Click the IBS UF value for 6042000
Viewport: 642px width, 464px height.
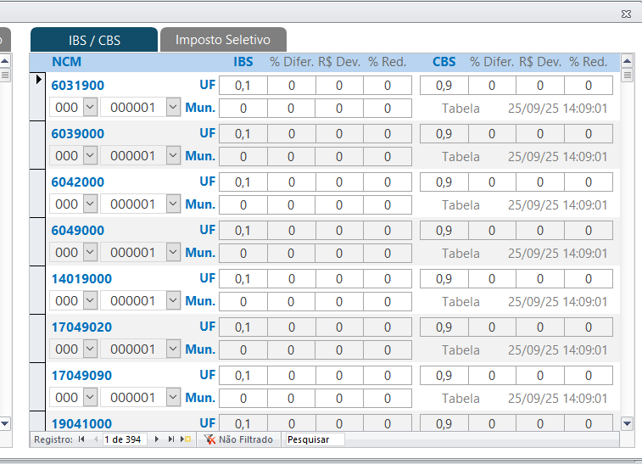click(x=243, y=182)
